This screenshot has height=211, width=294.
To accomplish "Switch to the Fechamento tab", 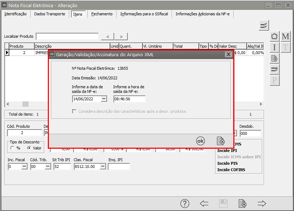I will point(102,14).
